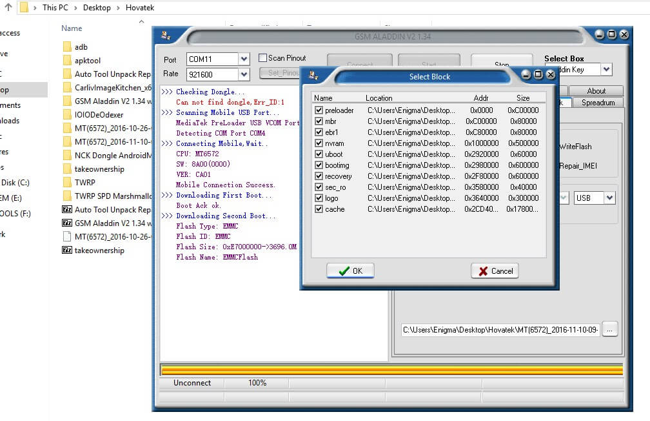Select the GSM Aladdin V2 7z archive icon

(x=67, y=223)
